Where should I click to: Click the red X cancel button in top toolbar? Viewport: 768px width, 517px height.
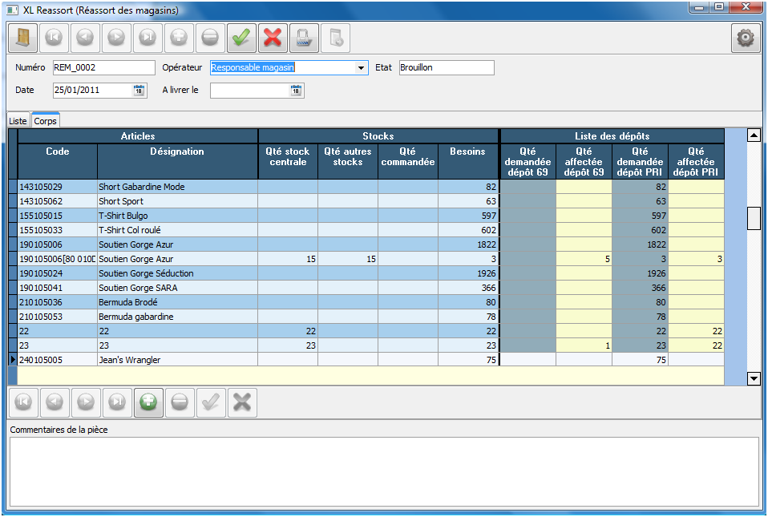[x=273, y=37]
